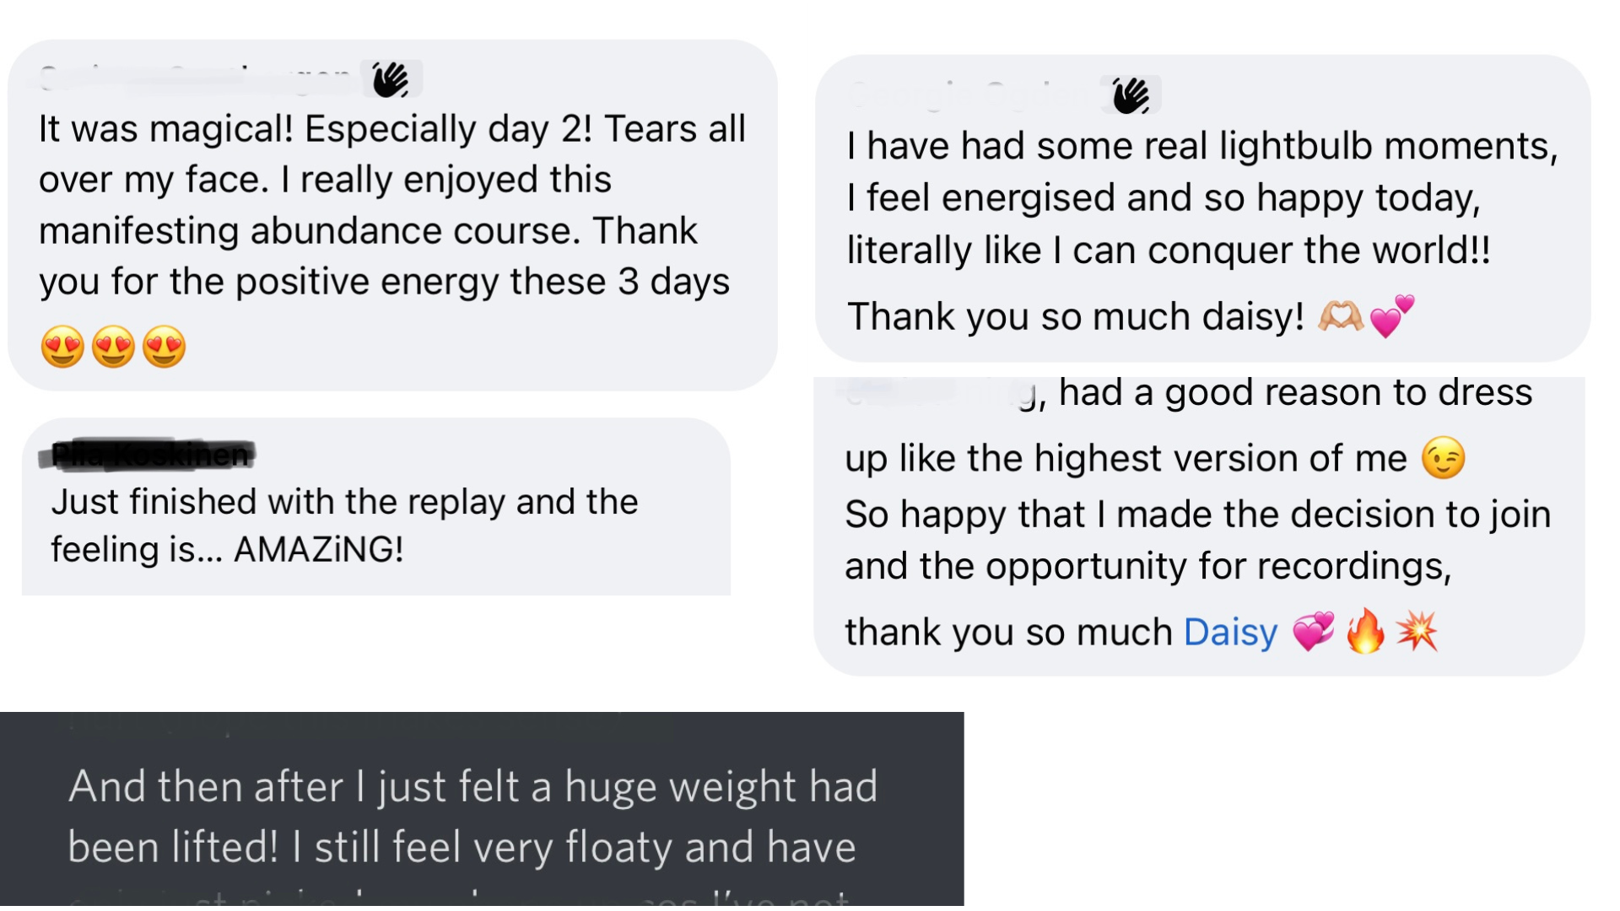The width and height of the screenshot is (1620, 911).
Task: Click the blurred name above the lightbulb message
Action: pos(970,94)
